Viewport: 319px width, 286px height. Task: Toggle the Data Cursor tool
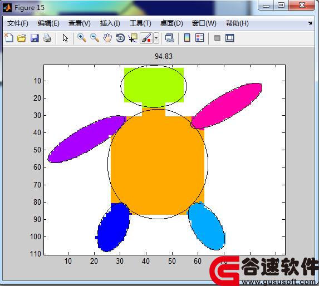(x=133, y=38)
